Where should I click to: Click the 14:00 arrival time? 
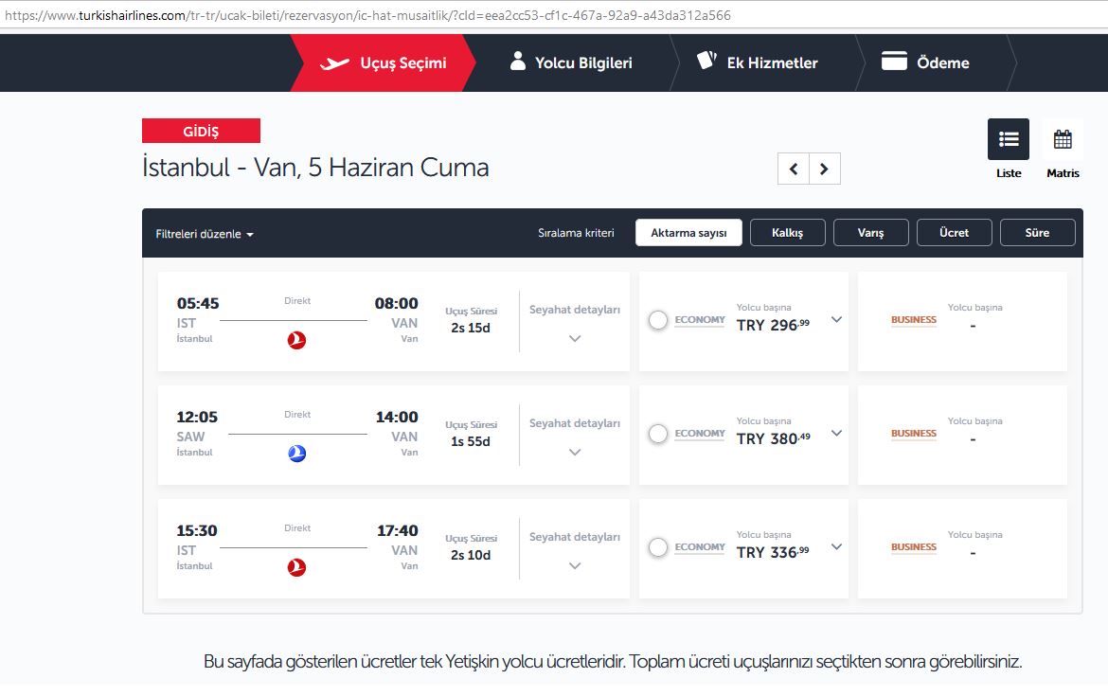pos(397,418)
